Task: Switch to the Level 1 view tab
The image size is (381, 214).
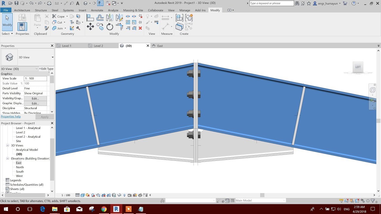Action: click(67, 45)
